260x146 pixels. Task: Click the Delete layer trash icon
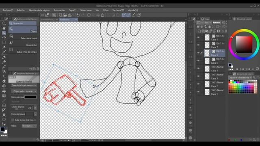pyautogui.click(x=226, y=31)
